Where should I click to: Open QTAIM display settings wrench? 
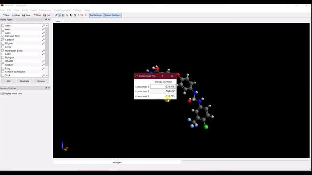[43, 61]
